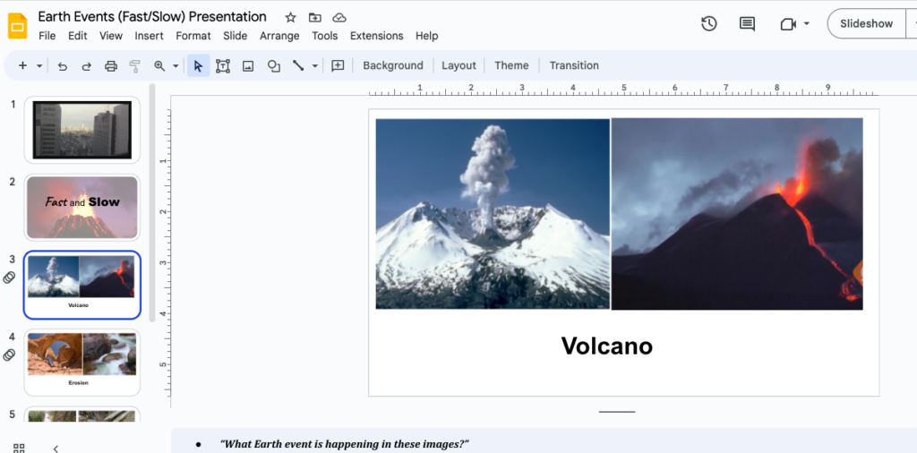
Task: Open the Arrange menu
Action: [279, 36]
